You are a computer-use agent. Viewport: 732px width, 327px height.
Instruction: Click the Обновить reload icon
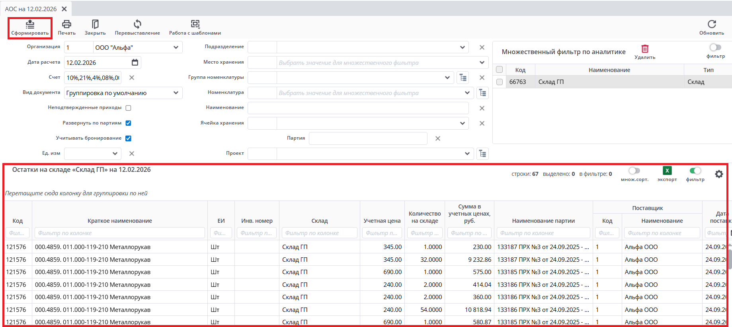tap(711, 24)
